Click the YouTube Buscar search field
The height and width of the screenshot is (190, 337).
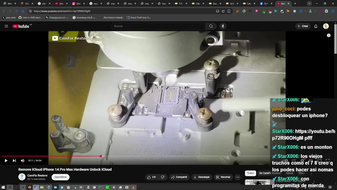click(158, 26)
